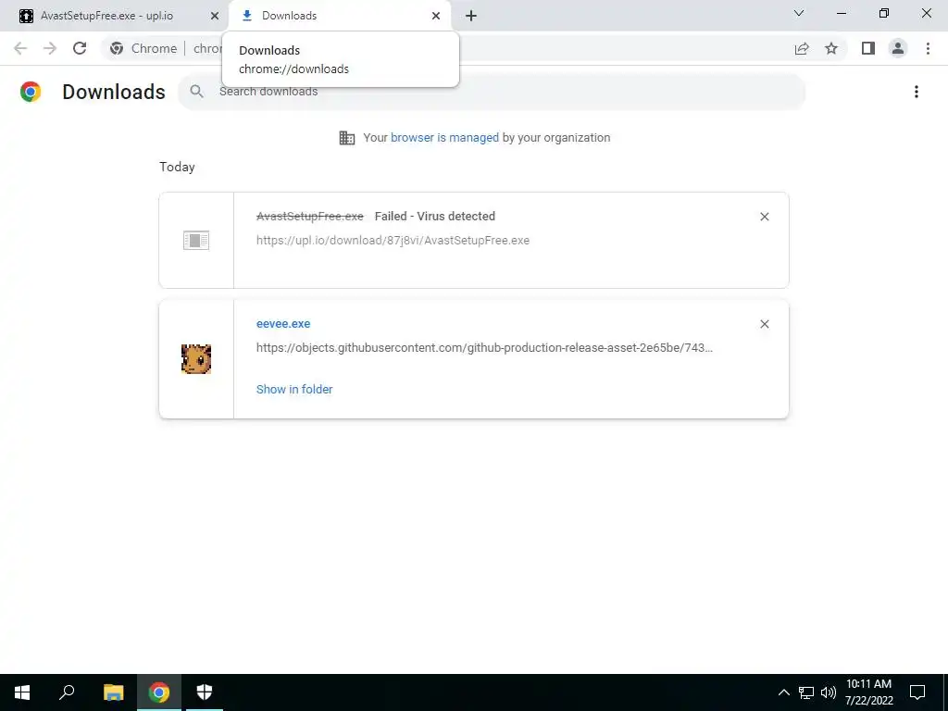Open the profile avatar menu
The image size is (948, 711).
898,48
